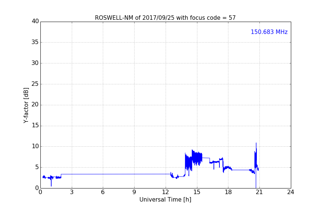Click the y-axis tick label '30'
Screen dimensions: 323x215
pos(35,63)
